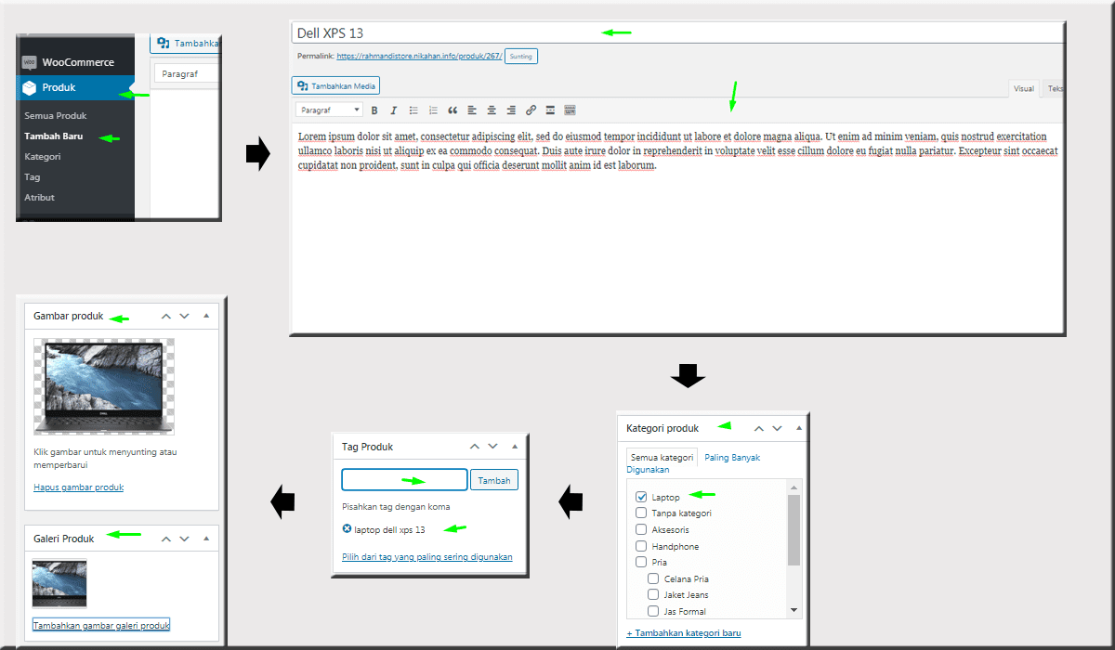Screen dimensions: 1115x650
Task: Collapse the Galeri Produk panel
Action: (206, 539)
